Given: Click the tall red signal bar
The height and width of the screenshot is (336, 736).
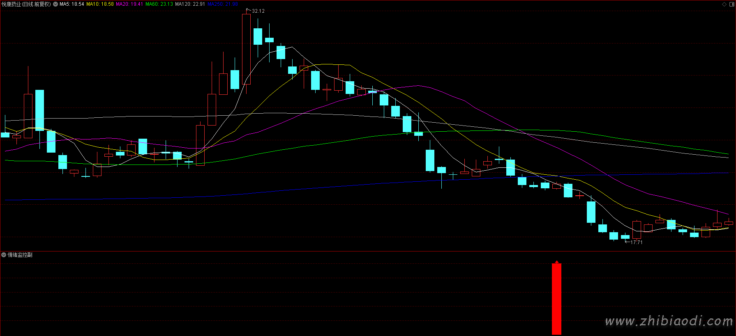Looking at the screenshot, I should coord(556,299).
